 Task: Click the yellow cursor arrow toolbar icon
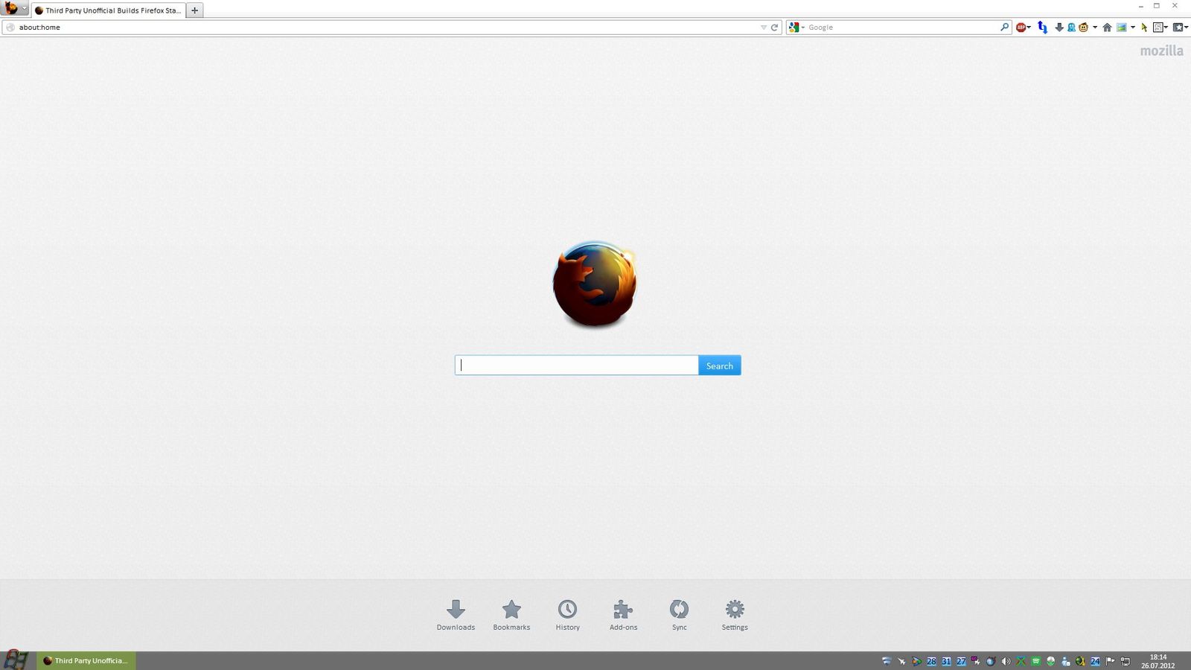[x=1144, y=28]
